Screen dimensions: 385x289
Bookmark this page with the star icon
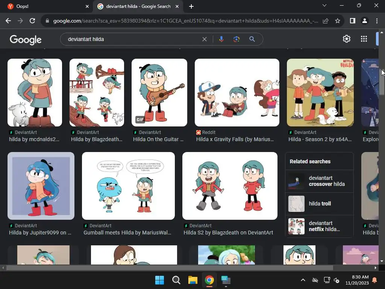(x=338, y=21)
